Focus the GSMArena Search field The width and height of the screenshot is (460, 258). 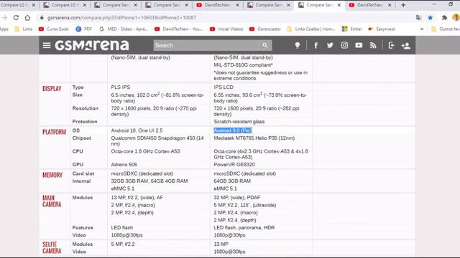click(206, 45)
